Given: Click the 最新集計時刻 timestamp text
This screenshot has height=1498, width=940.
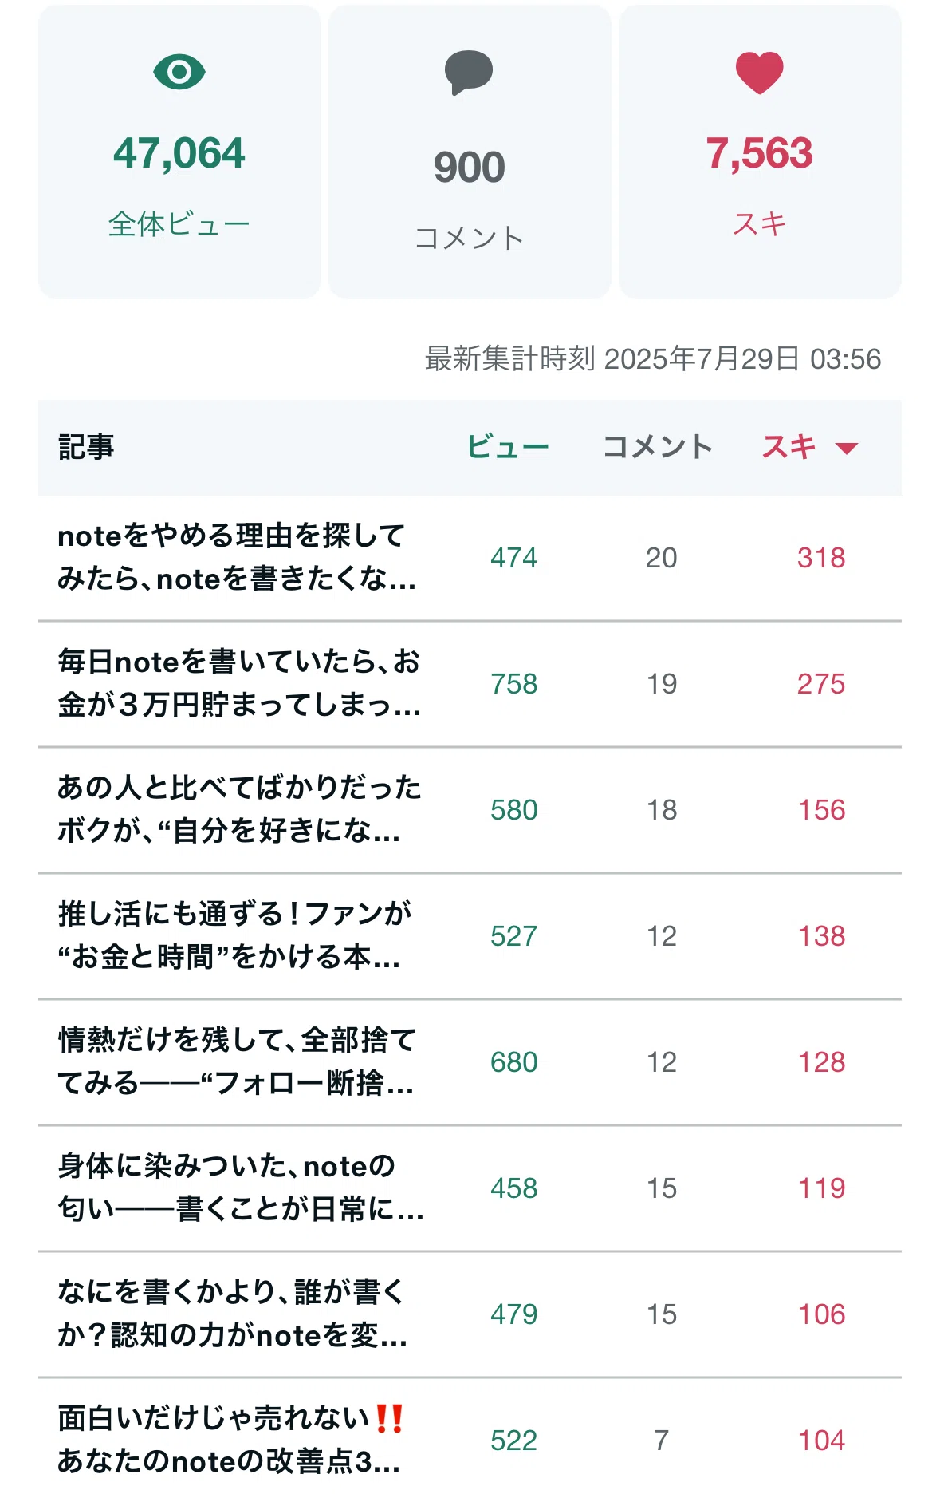Looking at the screenshot, I should 653,358.
